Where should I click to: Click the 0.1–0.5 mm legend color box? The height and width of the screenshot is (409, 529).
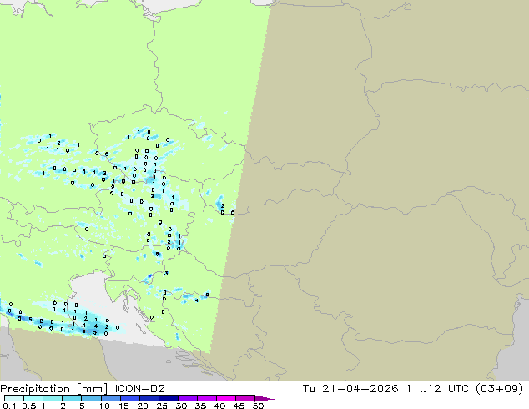click(14, 398)
